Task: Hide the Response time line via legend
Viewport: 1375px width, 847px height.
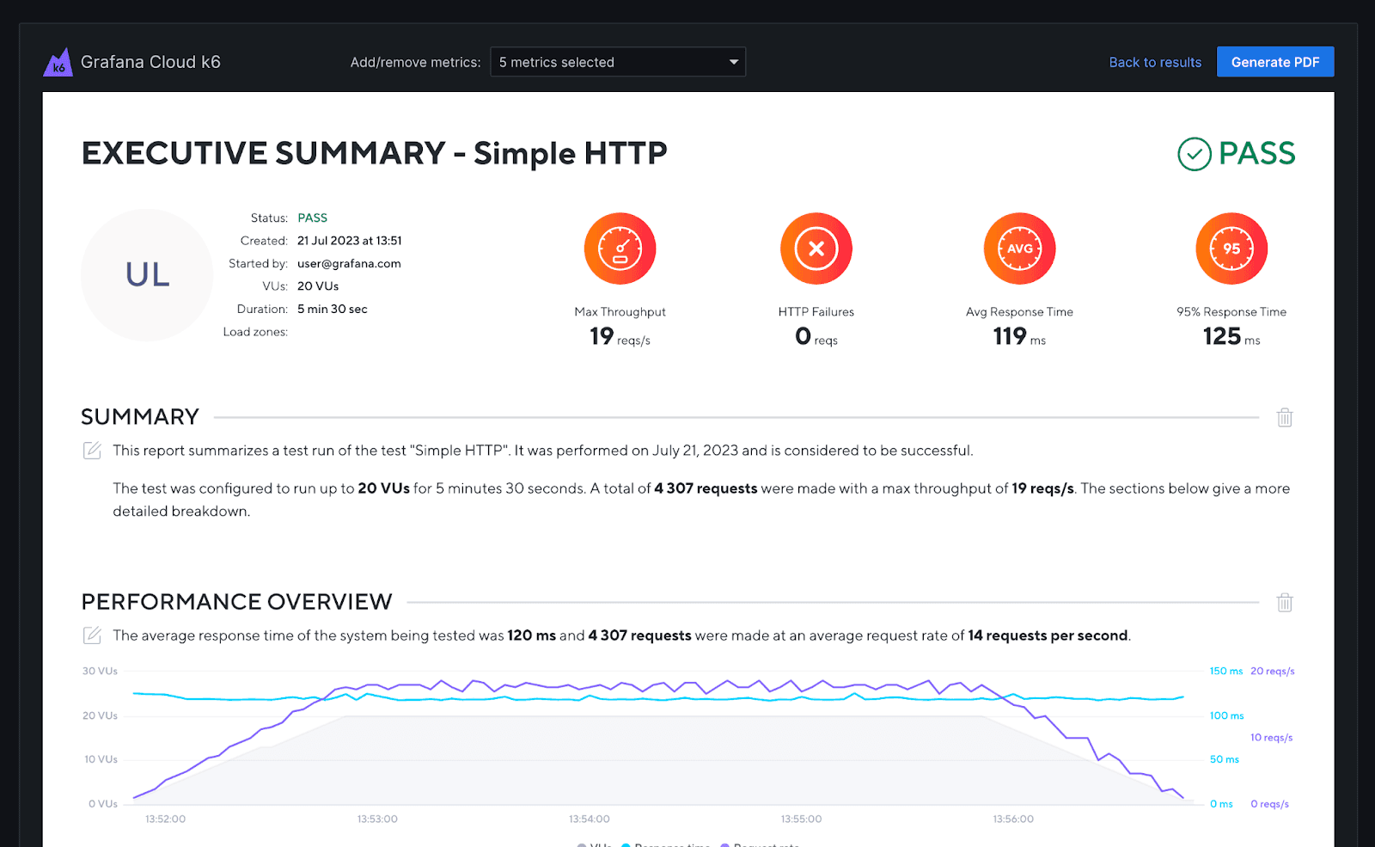Action: (x=666, y=844)
